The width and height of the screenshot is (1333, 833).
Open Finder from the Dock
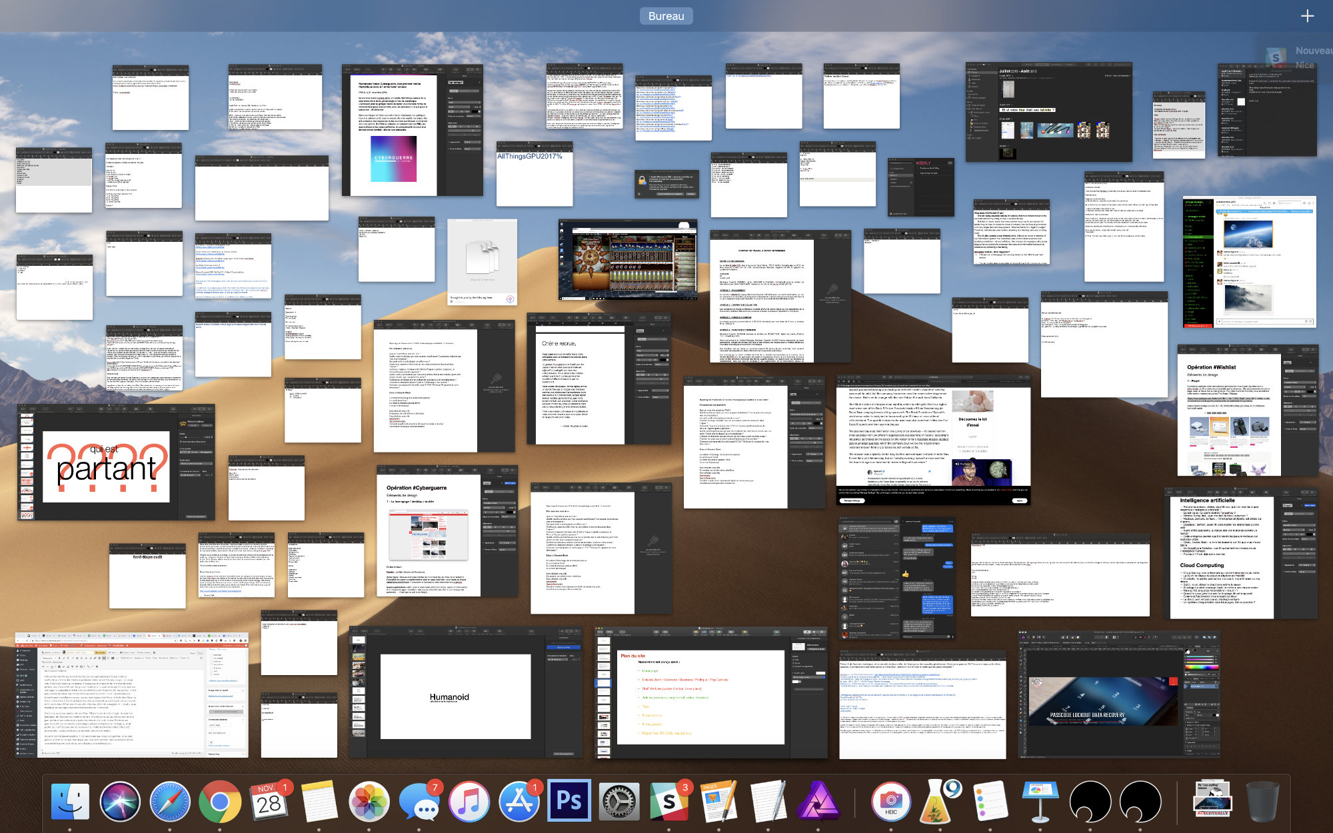pyautogui.click(x=70, y=802)
